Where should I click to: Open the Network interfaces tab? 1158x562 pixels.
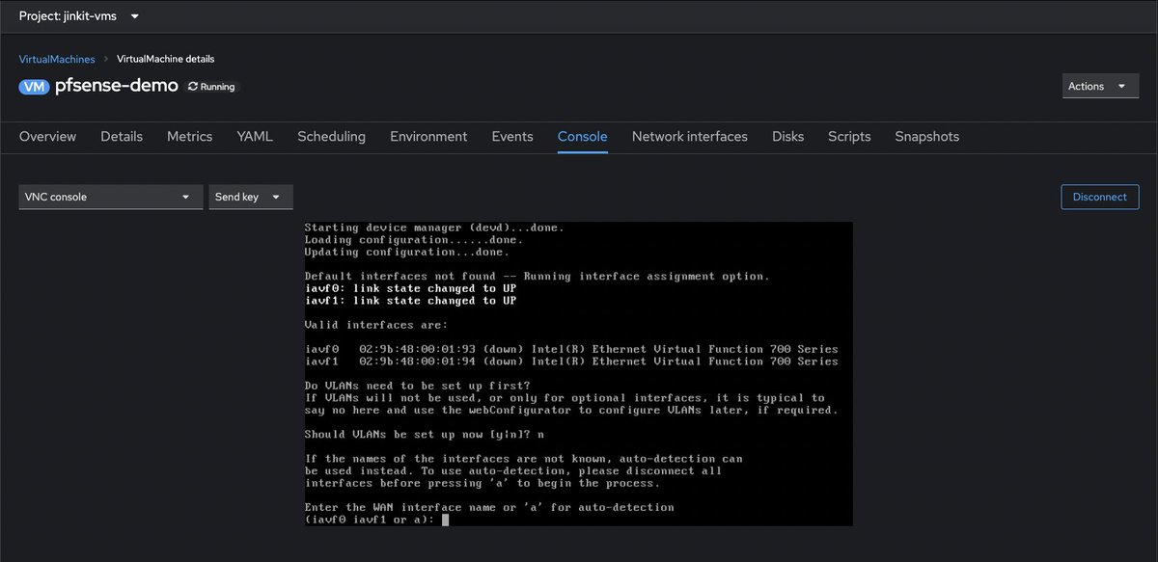pos(690,137)
